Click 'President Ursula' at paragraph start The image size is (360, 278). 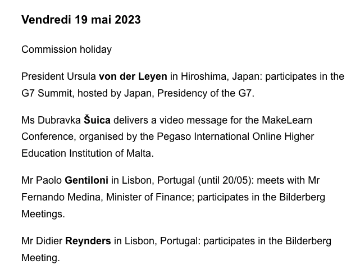(58, 76)
